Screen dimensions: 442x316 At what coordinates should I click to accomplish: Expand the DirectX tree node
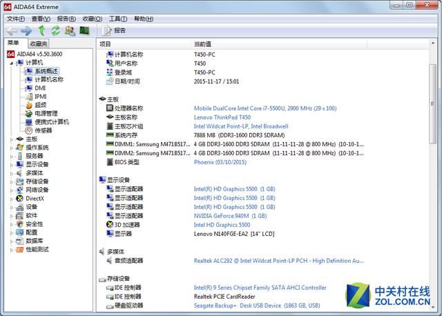(12, 199)
